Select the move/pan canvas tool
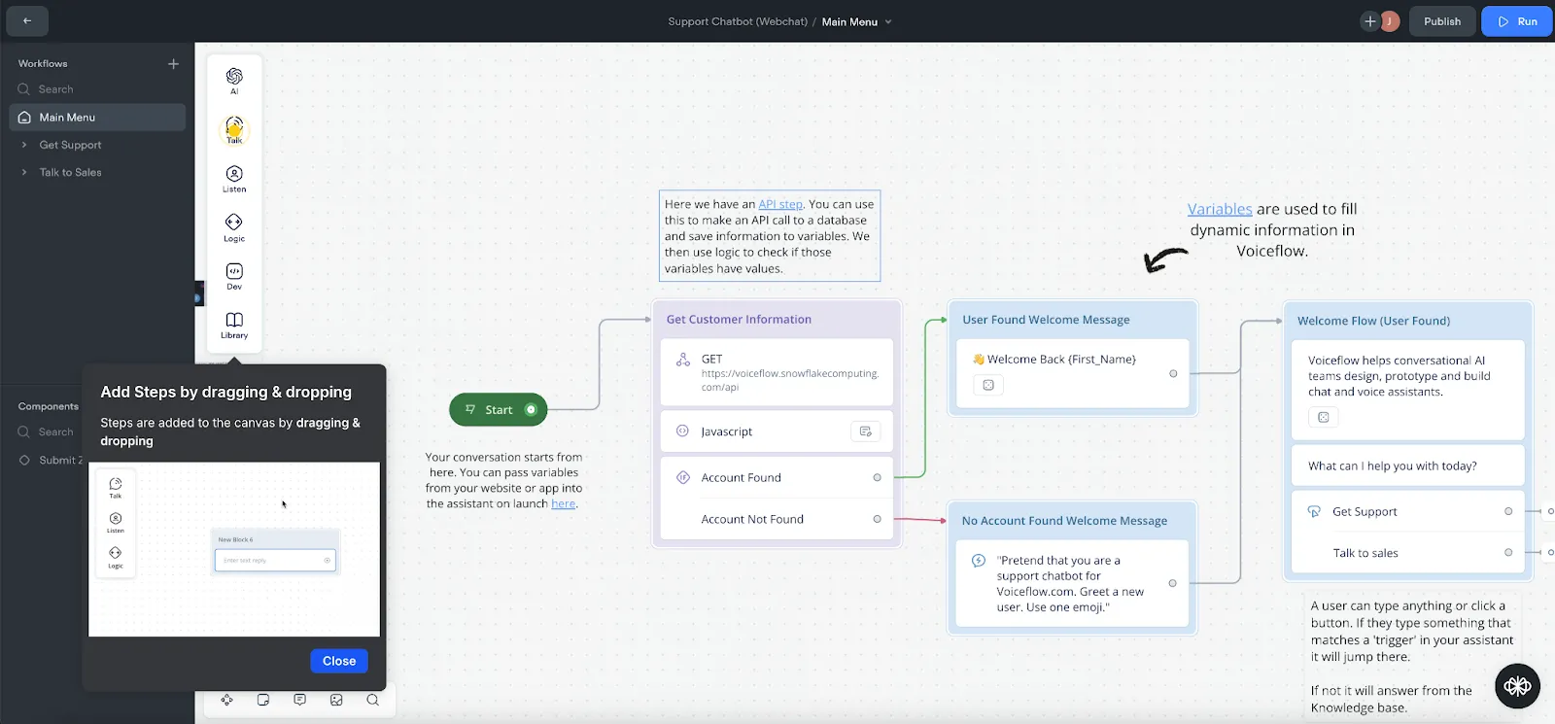 point(226,700)
